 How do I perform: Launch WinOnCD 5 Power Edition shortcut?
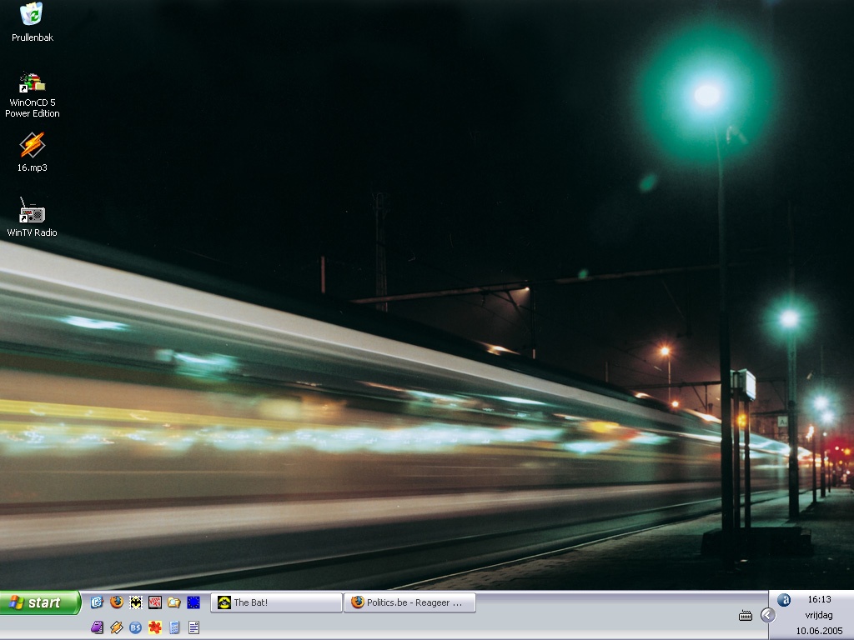(x=32, y=83)
